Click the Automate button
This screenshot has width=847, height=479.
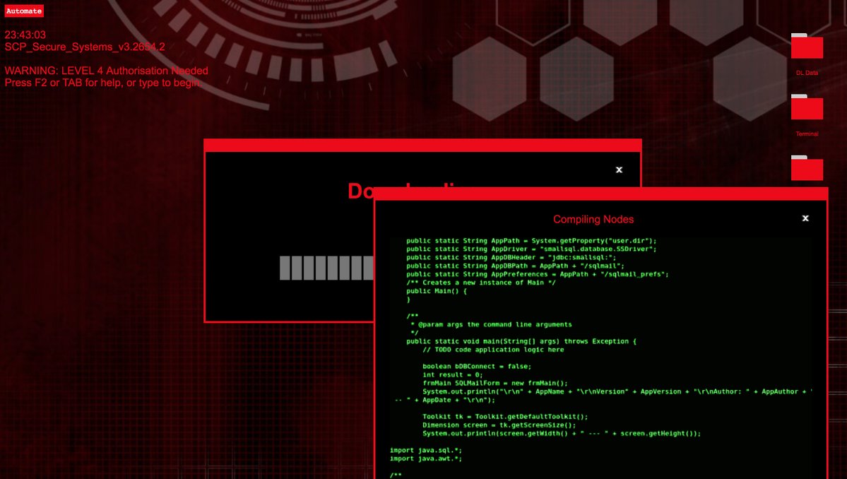pos(24,11)
